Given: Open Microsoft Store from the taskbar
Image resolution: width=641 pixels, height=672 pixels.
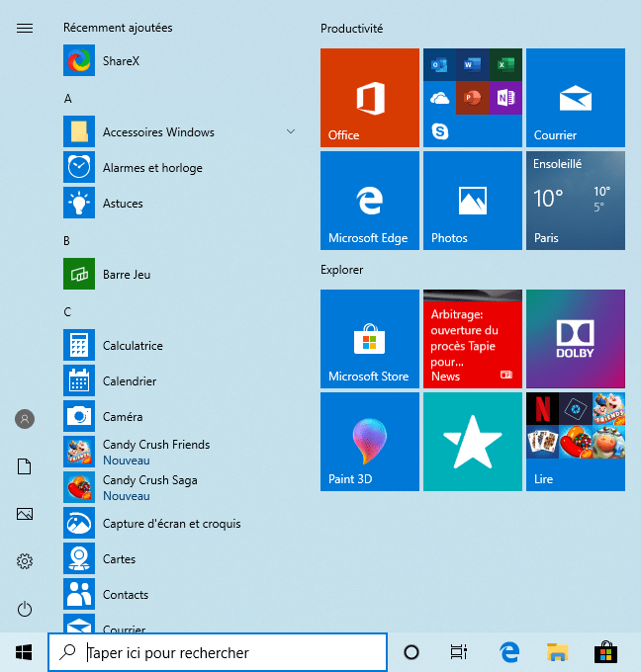Looking at the screenshot, I should (605, 652).
